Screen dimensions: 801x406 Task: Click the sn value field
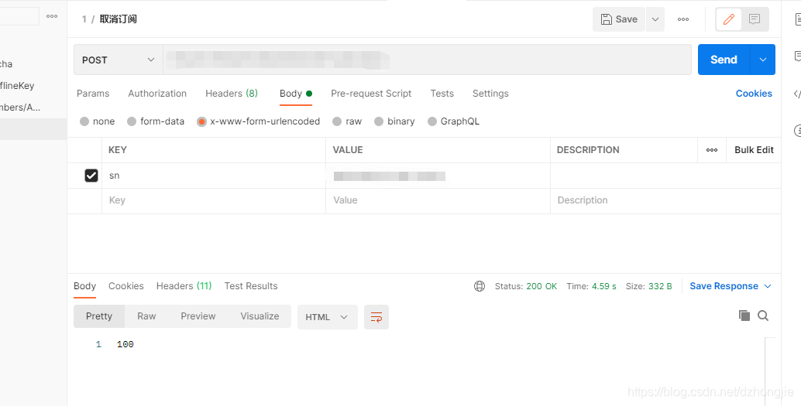[438, 176]
